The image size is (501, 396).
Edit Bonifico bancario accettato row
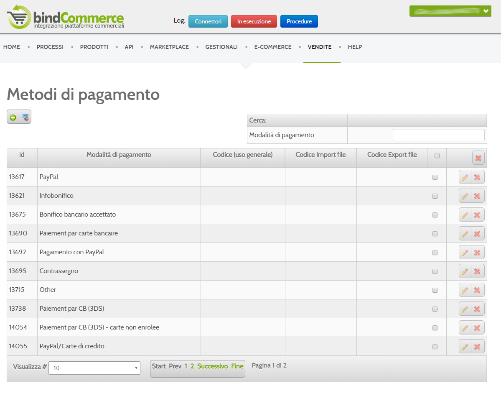[465, 215]
